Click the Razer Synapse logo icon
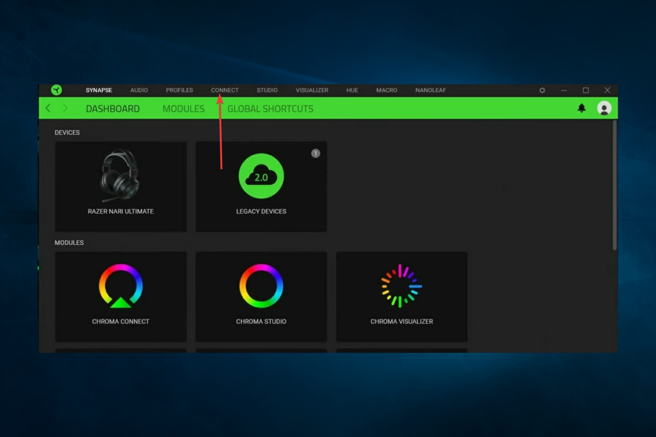The height and width of the screenshot is (437, 656). (56, 90)
